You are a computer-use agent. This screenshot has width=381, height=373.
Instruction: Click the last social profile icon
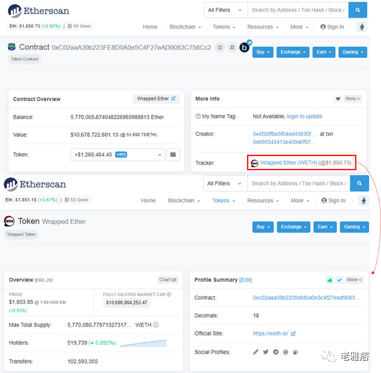point(295,352)
